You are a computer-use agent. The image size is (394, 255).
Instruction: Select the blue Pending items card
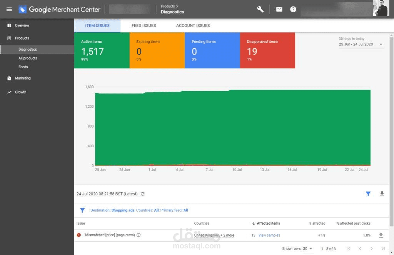click(212, 50)
